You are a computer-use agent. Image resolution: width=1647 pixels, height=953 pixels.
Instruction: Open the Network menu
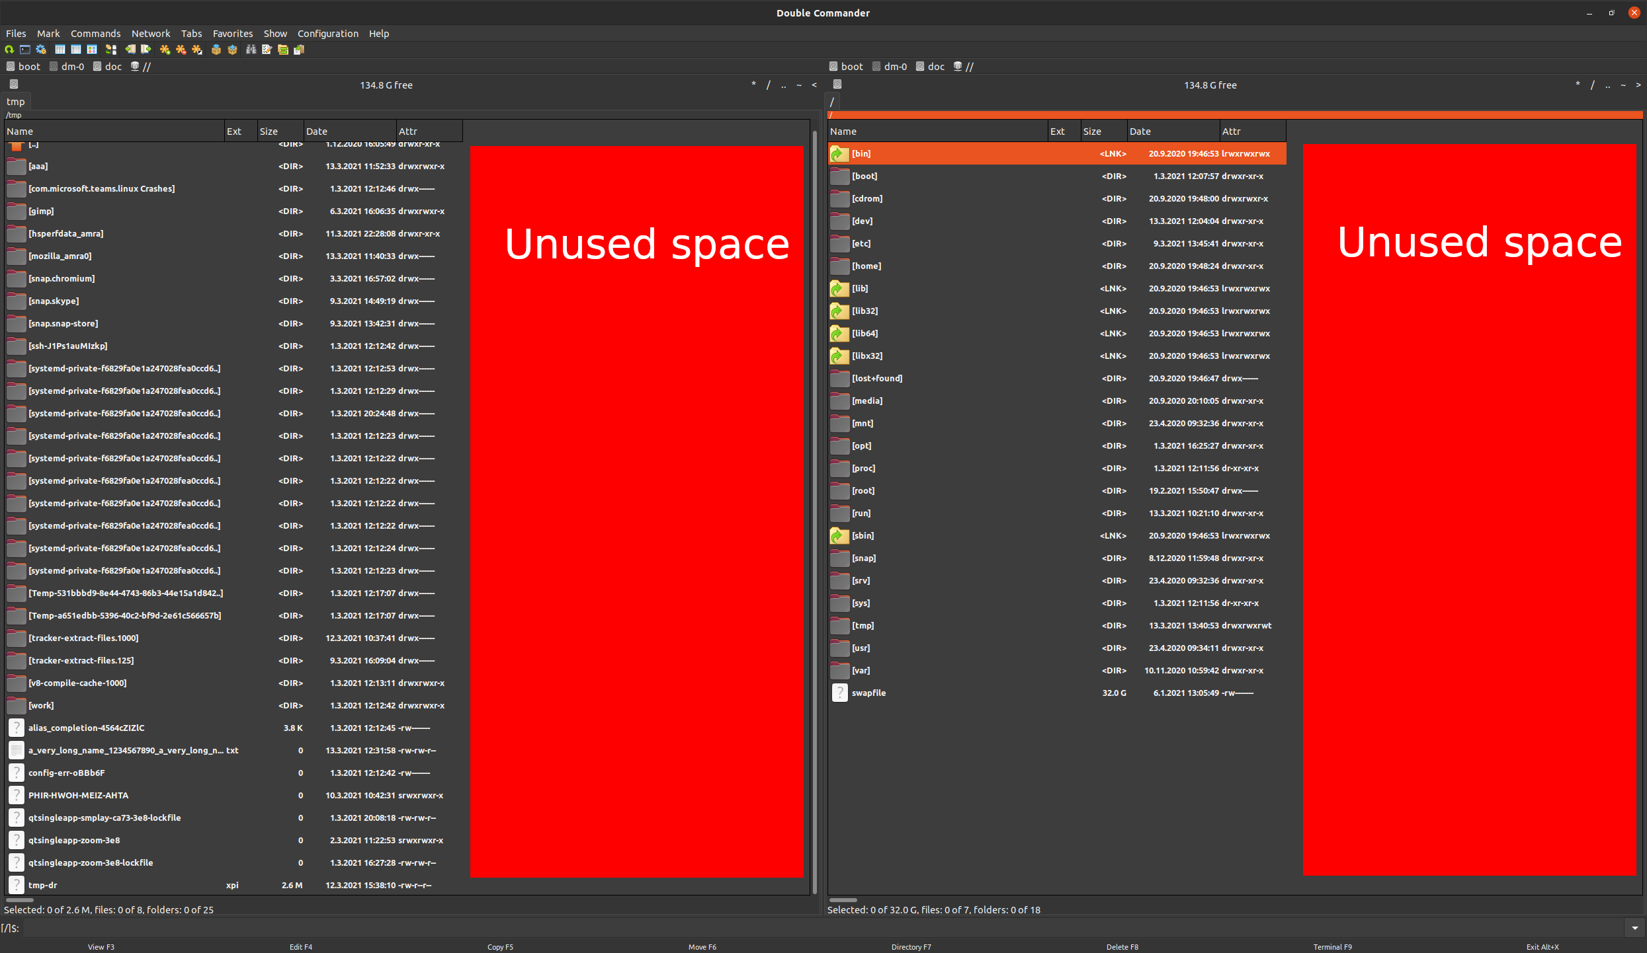pyautogui.click(x=151, y=34)
